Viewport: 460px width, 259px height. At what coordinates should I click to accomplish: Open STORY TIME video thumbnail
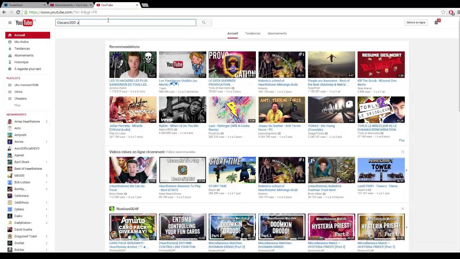point(232,170)
